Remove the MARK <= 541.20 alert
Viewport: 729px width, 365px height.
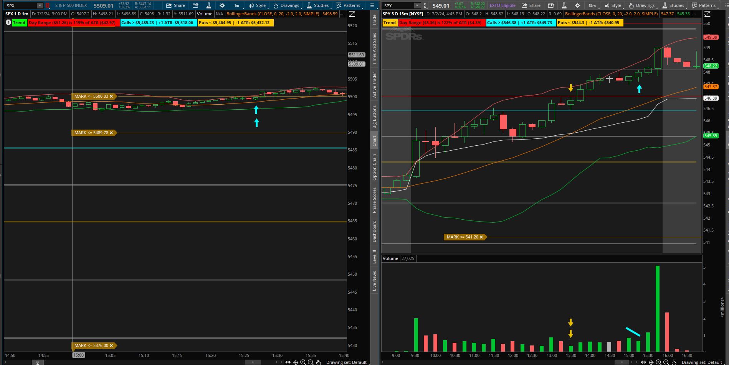tap(481, 237)
